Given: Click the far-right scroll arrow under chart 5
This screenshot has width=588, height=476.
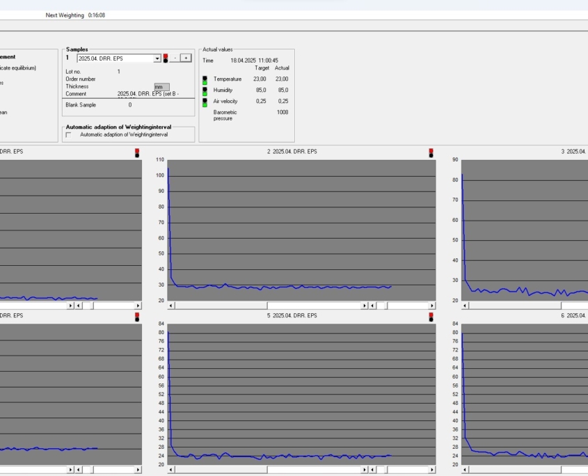Looking at the screenshot, I should 431,470.
